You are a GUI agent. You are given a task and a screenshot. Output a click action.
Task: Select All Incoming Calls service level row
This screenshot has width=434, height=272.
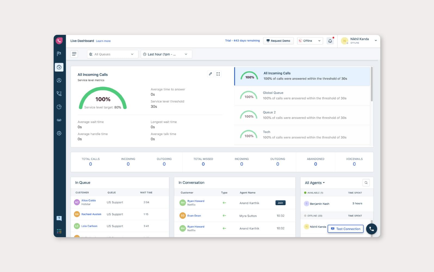[302, 76]
